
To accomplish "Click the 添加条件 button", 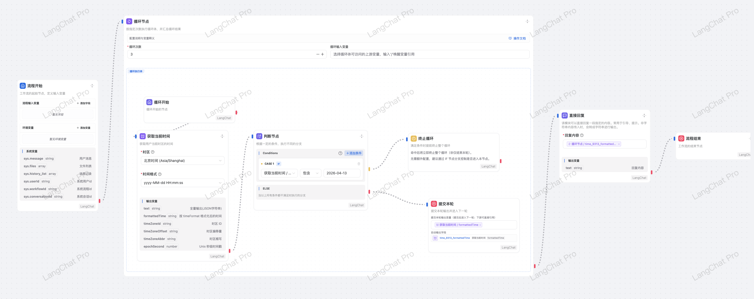I will click(x=354, y=153).
